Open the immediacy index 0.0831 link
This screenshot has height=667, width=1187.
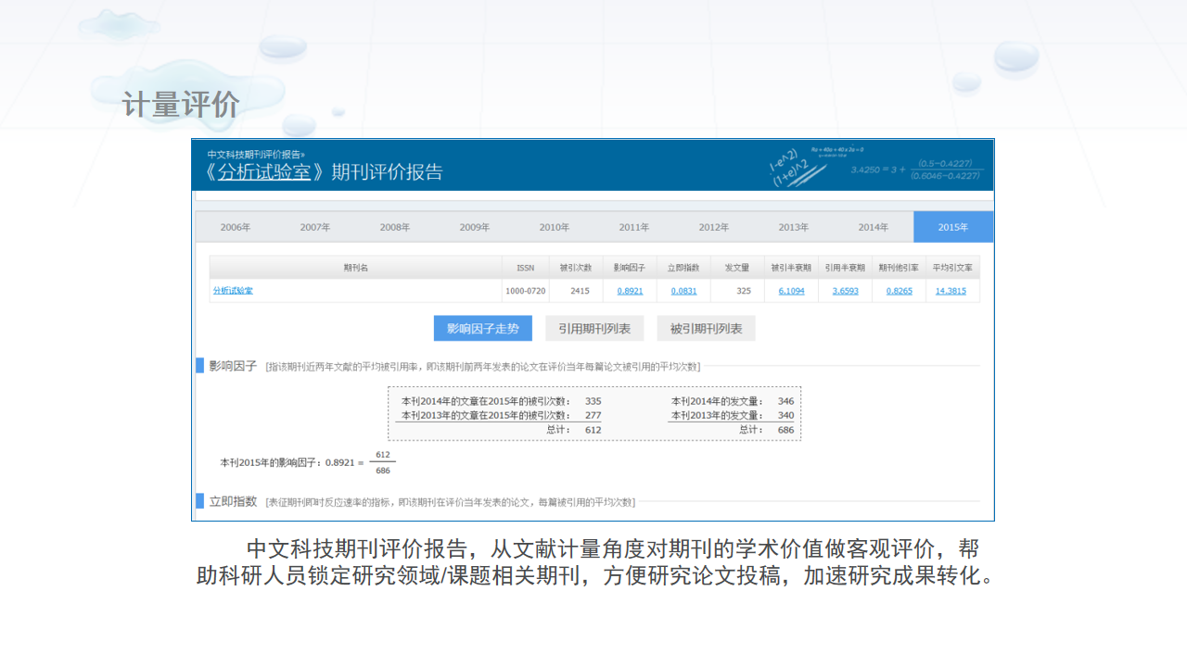point(683,291)
